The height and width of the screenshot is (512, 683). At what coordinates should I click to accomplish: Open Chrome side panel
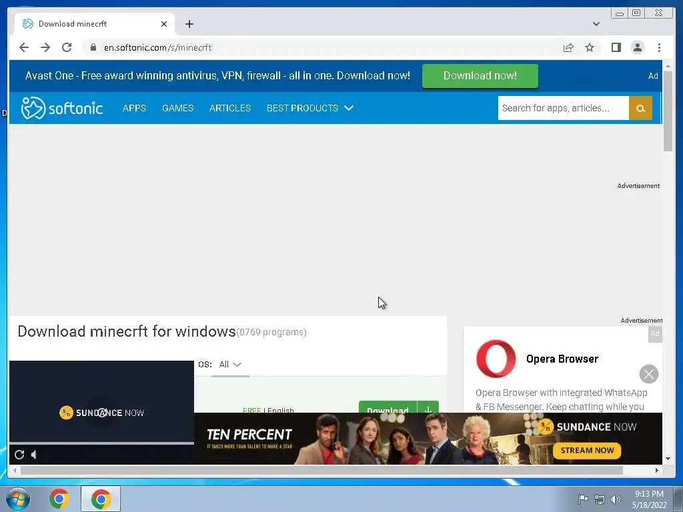tap(616, 47)
